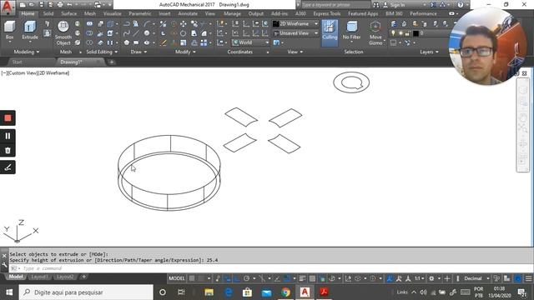Pause the screen recording

point(8,136)
